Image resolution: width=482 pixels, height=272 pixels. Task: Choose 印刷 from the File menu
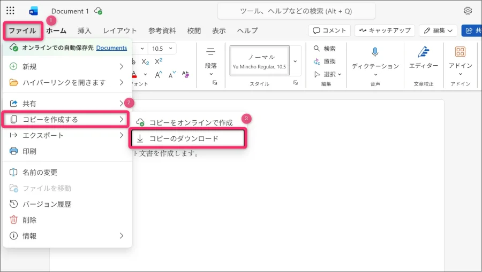[29, 151]
